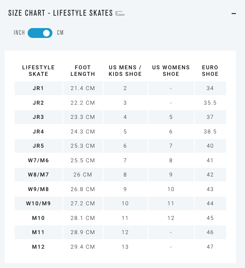Viewport: 245px width, 268px height.
Task: Click the Size Chart - Lifestyle Skates heading
Action: [60, 13]
